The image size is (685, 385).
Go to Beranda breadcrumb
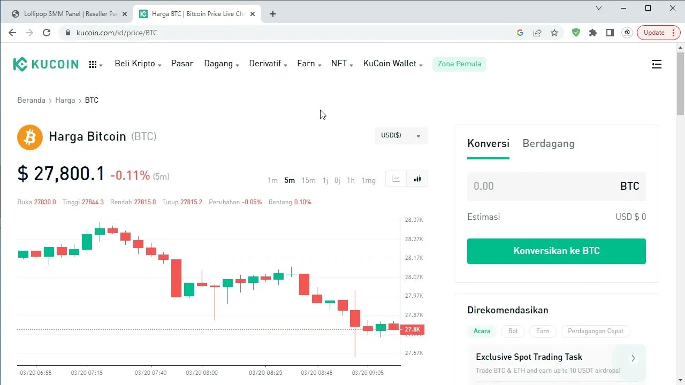pyautogui.click(x=32, y=101)
